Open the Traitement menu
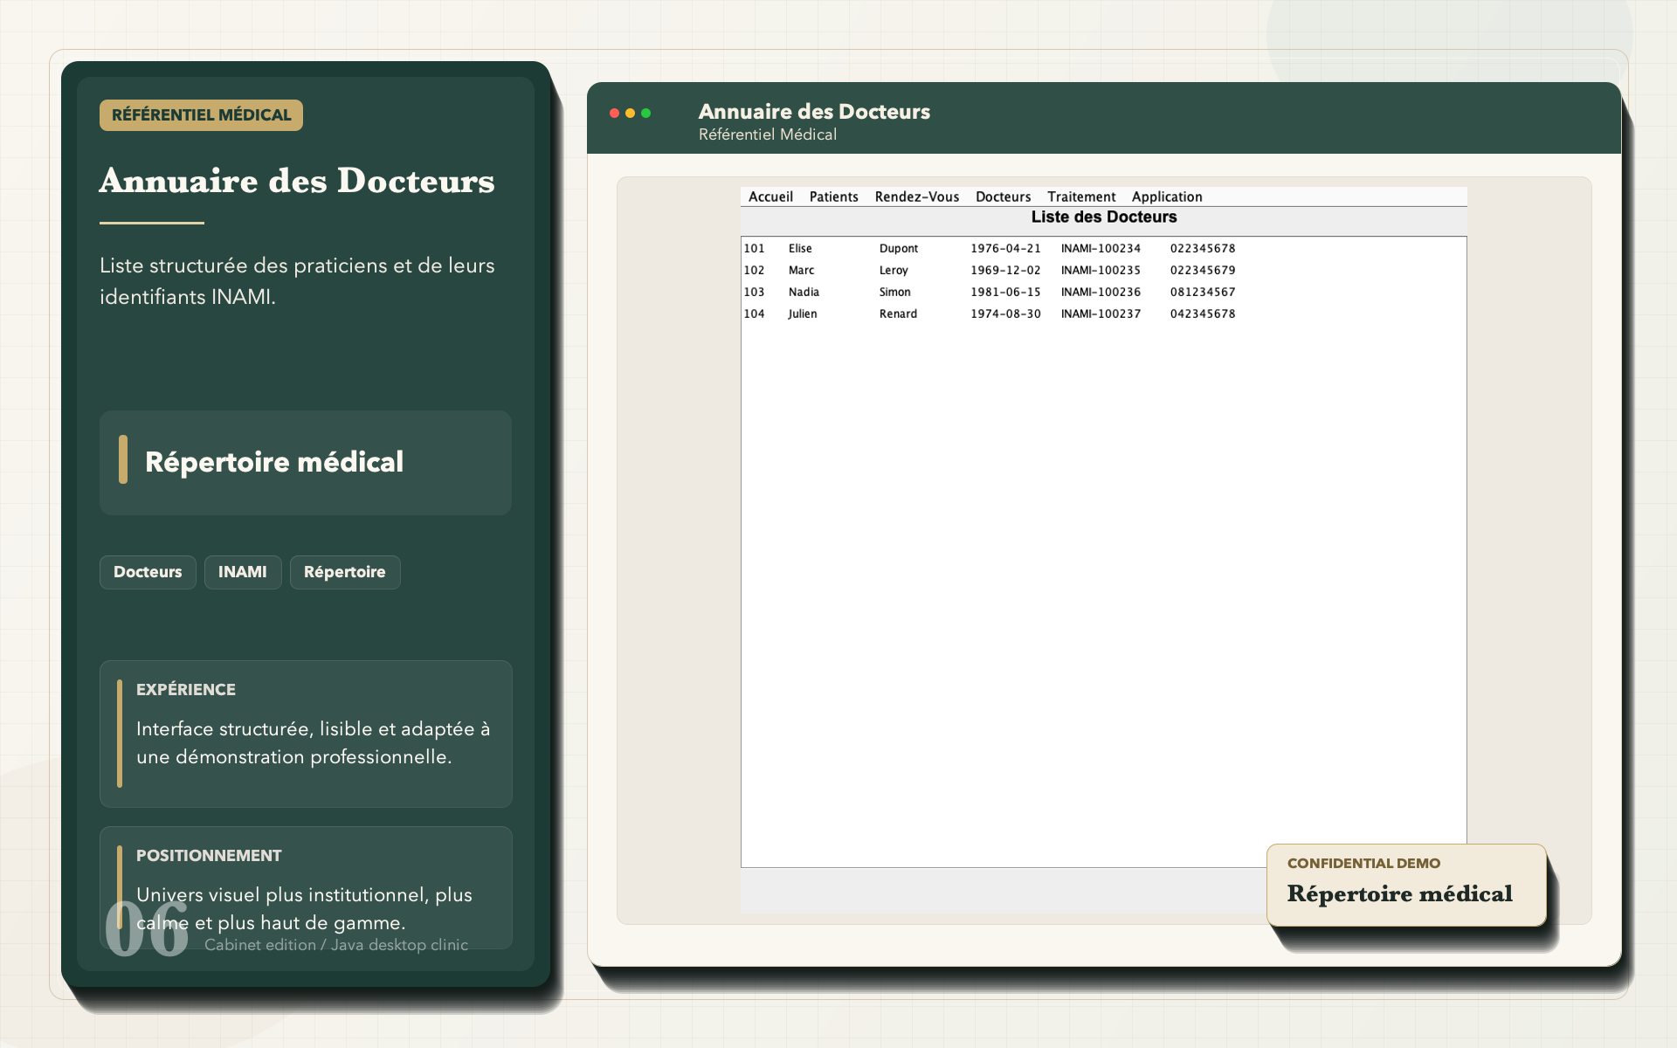This screenshot has height=1048, width=1677. (1081, 196)
